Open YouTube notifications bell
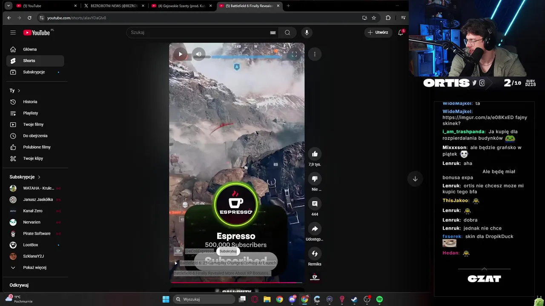The height and width of the screenshot is (306, 545). point(401,32)
